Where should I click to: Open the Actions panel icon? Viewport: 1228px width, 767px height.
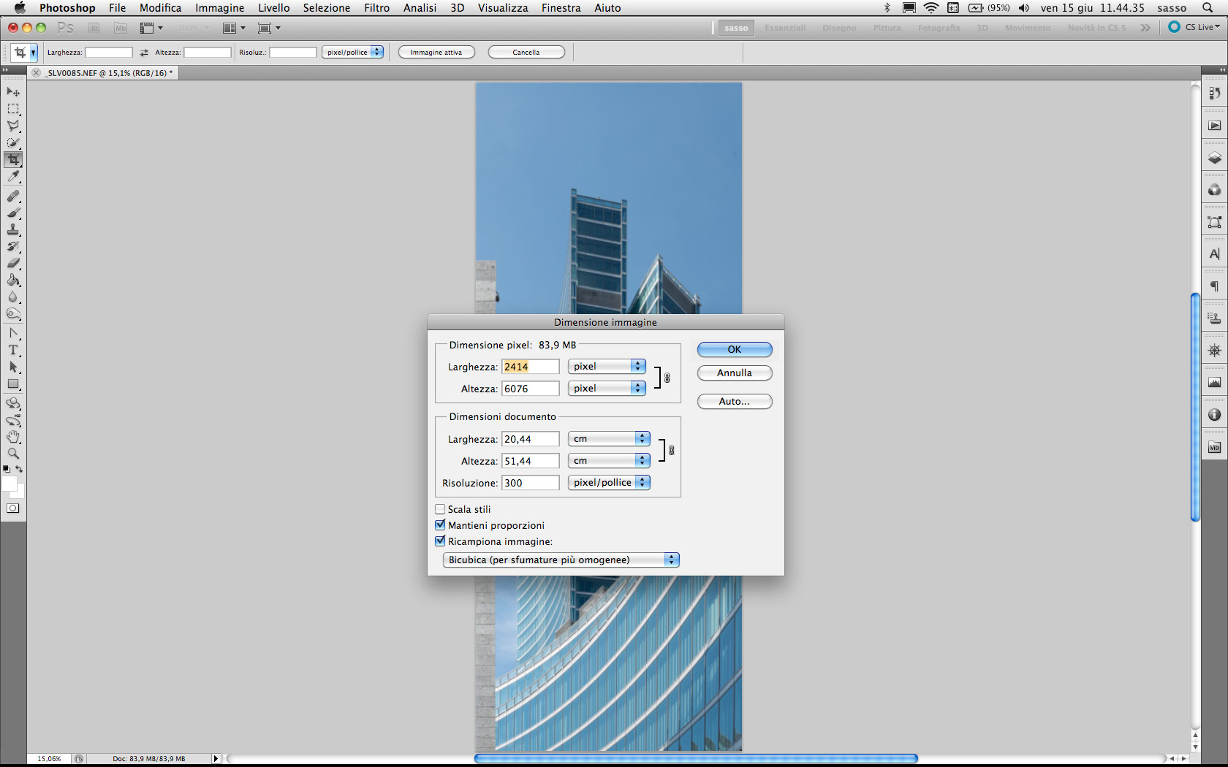point(1214,126)
